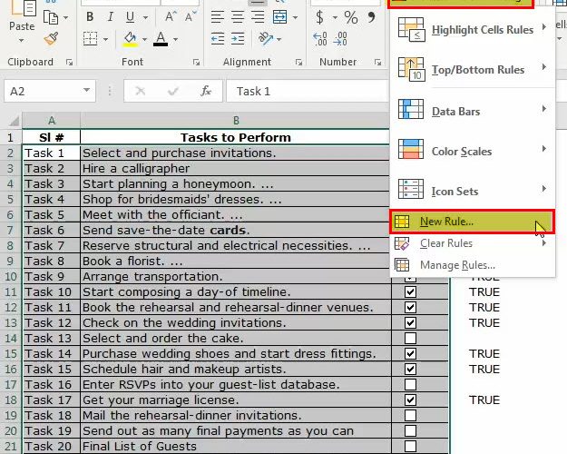This screenshot has width=567, height=454.
Task: Open the Copy dropdown arrow
Action: [x=66, y=17]
